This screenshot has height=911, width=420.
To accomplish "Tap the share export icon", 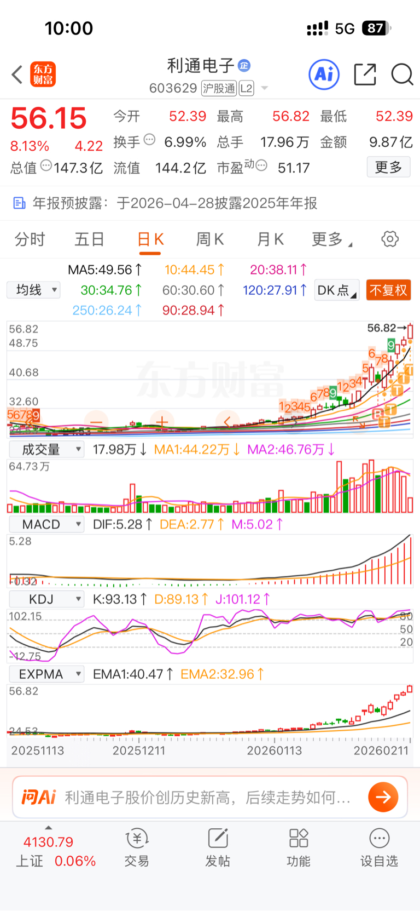I will tap(365, 74).
